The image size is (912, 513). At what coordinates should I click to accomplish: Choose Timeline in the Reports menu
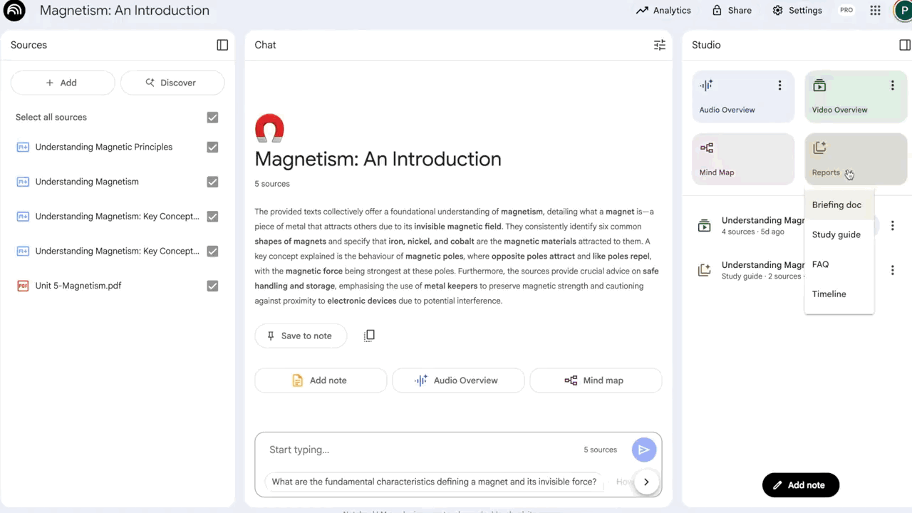829,294
